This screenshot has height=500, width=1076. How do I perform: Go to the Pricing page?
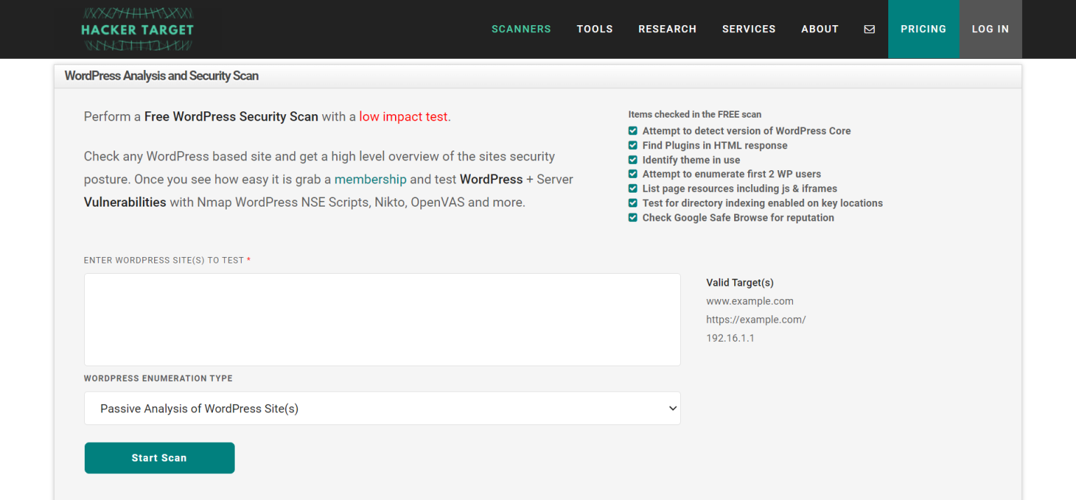(923, 29)
